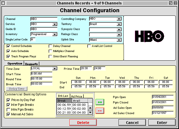
Task: Click the Mon Start time field
Action: [93, 82]
